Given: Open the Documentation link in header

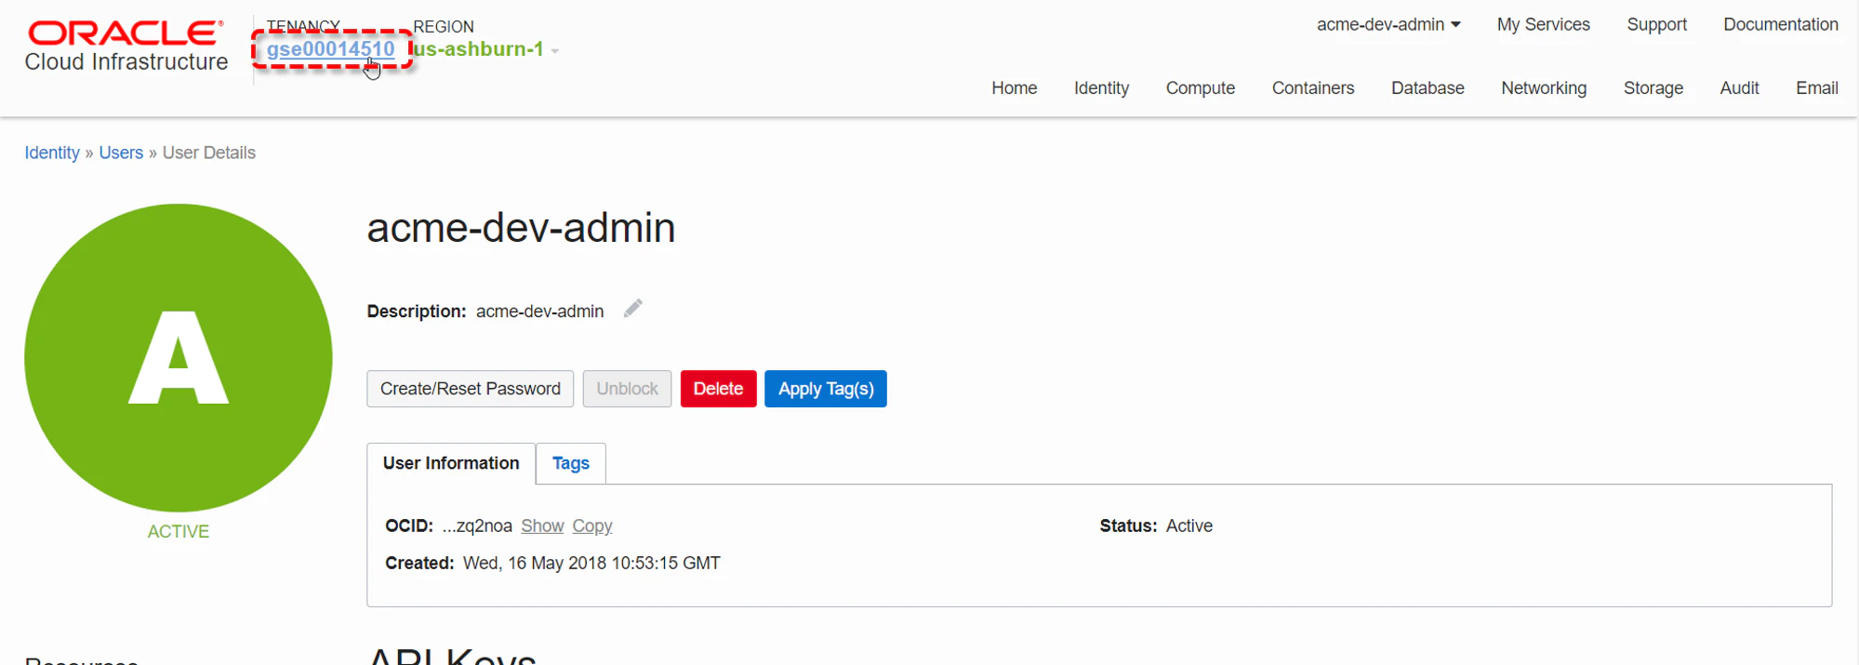Looking at the screenshot, I should [1781, 25].
